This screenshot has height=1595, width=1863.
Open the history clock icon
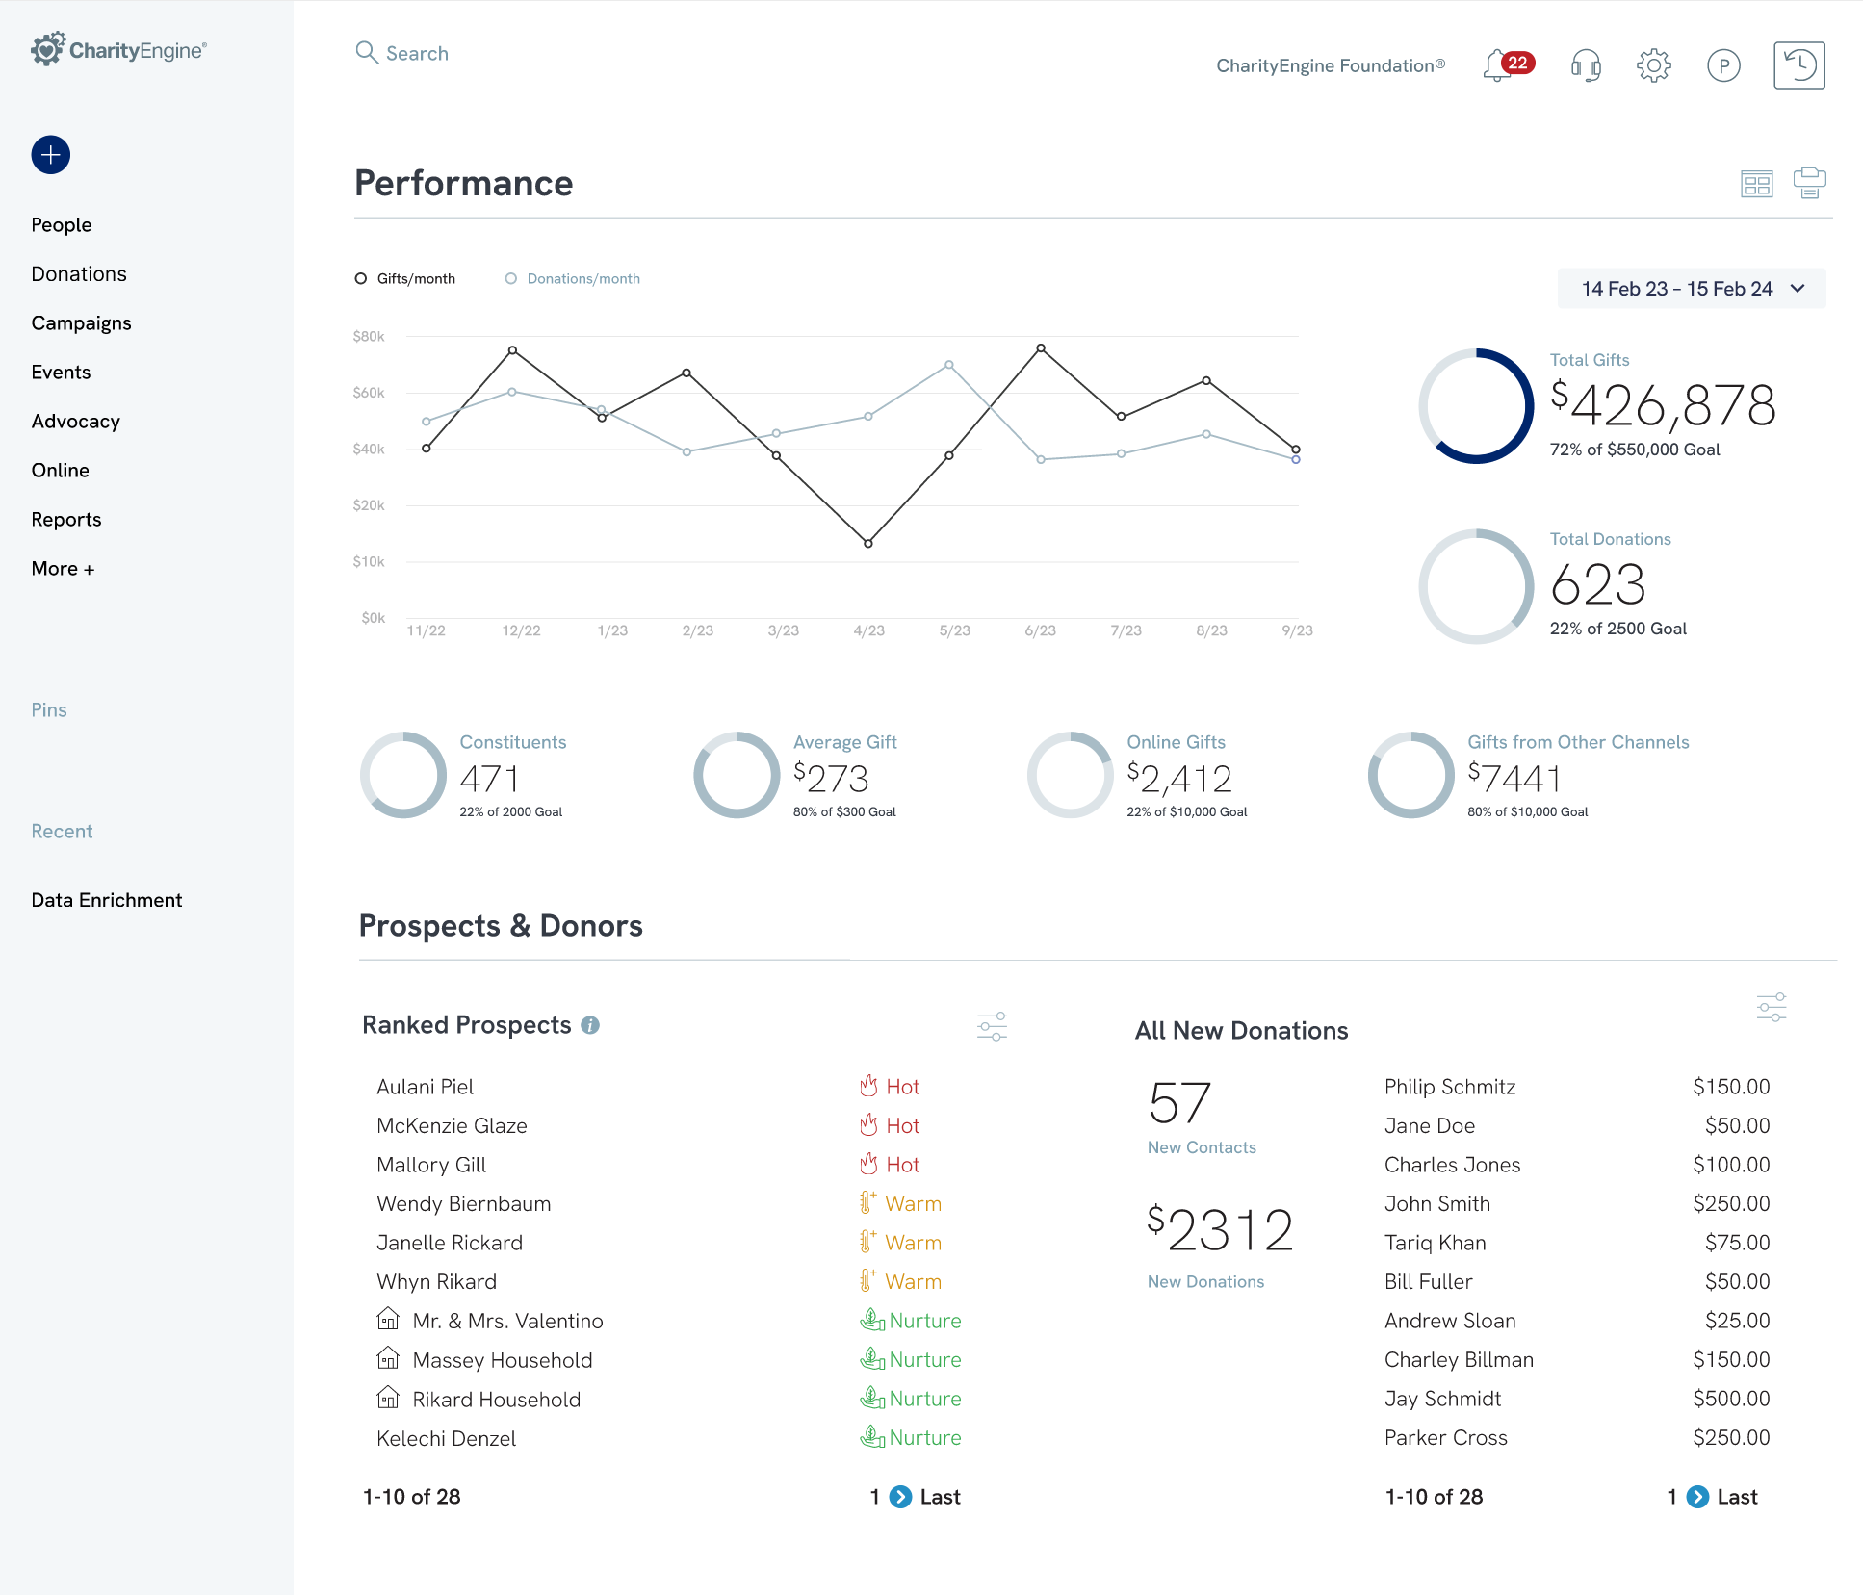(x=1798, y=65)
